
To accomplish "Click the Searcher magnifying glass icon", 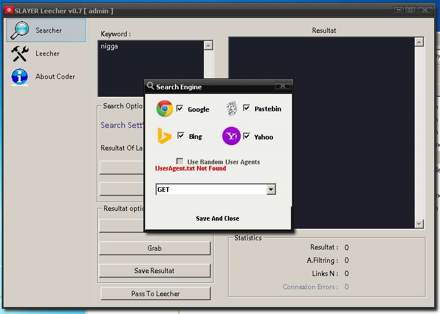I will click(x=20, y=31).
